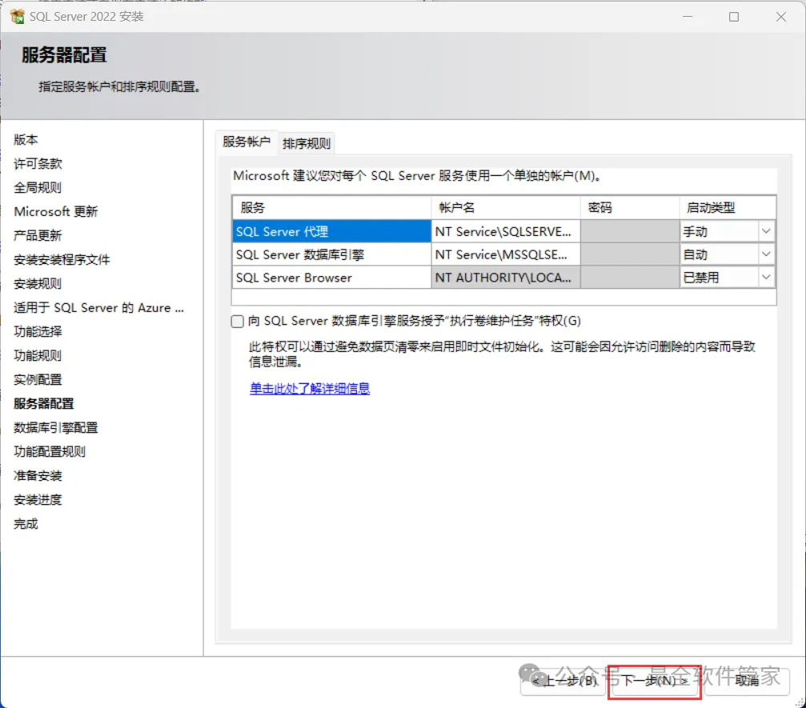The width and height of the screenshot is (806, 708).
Task: Select 功能选择 step in the sidebar
Action: (38, 332)
